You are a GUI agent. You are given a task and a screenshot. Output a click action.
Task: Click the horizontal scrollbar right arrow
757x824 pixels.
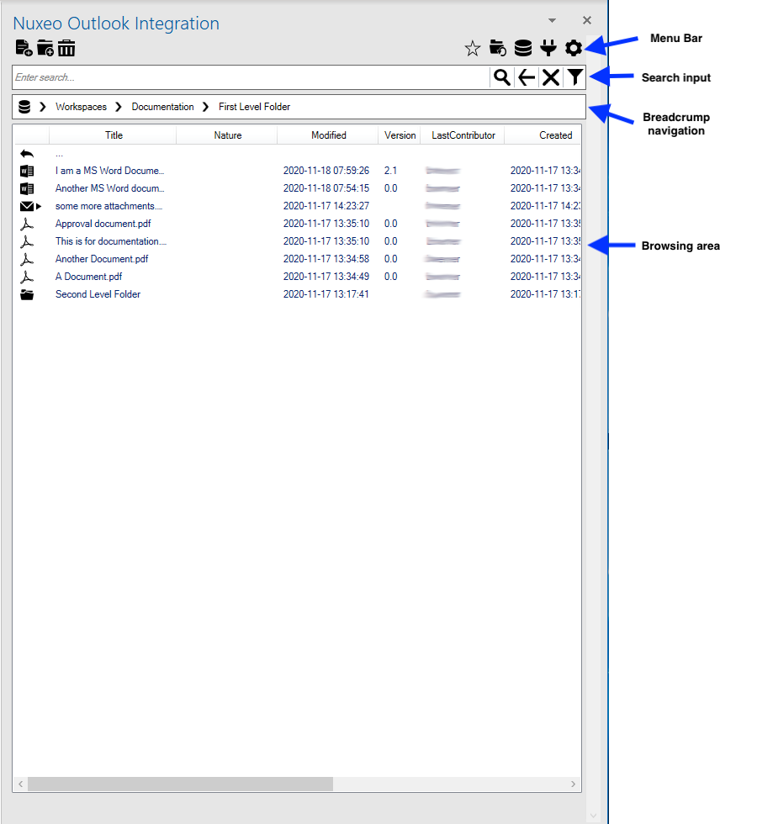573,784
